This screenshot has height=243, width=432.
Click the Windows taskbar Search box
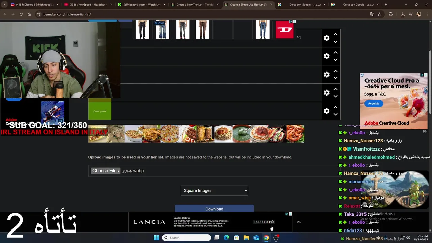pyautogui.click(x=186, y=238)
